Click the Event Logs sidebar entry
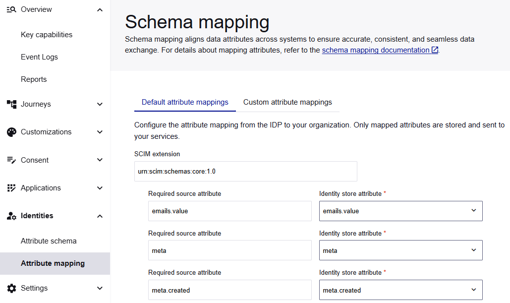The width and height of the screenshot is (510, 303). (x=39, y=57)
